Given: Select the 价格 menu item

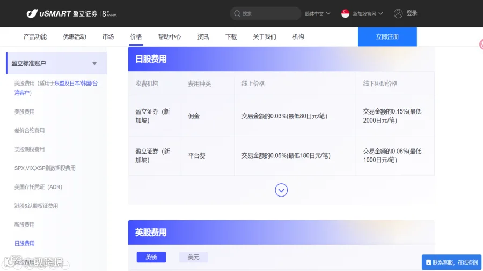Looking at the screenshot, I should (x=136, y=37).
